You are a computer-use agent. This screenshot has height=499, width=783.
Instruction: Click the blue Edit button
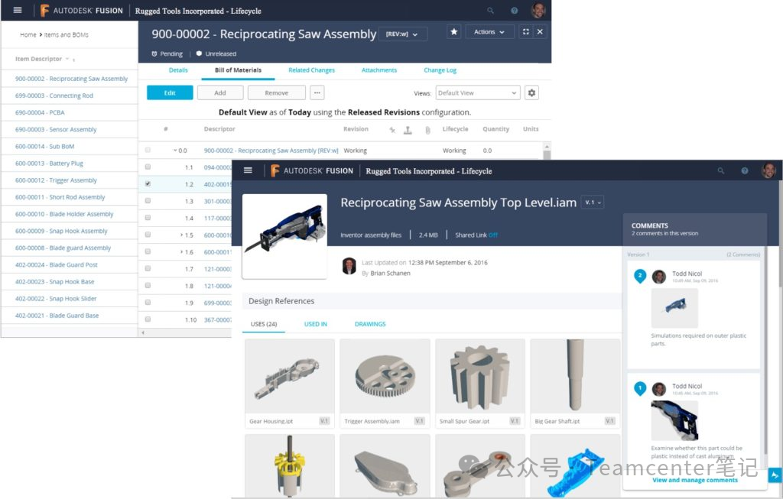pos(170,92)
